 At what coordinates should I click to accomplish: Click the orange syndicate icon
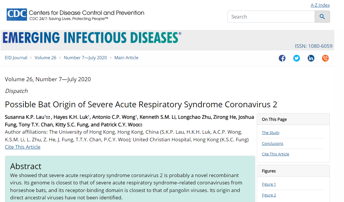coord(325,58)
